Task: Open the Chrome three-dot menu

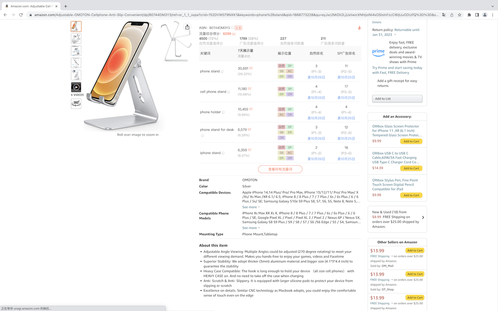Action: tap(492, 15)
